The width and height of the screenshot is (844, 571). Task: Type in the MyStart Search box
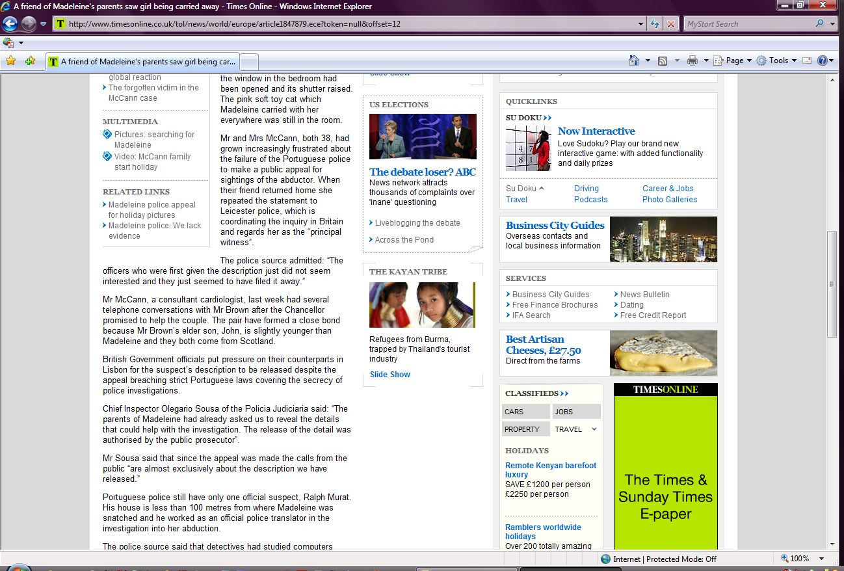[748, 24]
